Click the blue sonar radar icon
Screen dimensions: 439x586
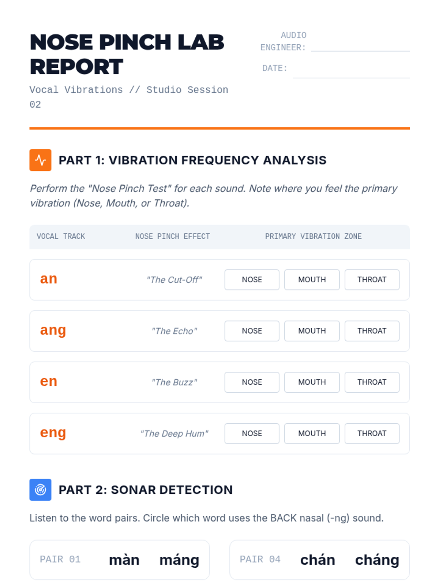(40, 490)
